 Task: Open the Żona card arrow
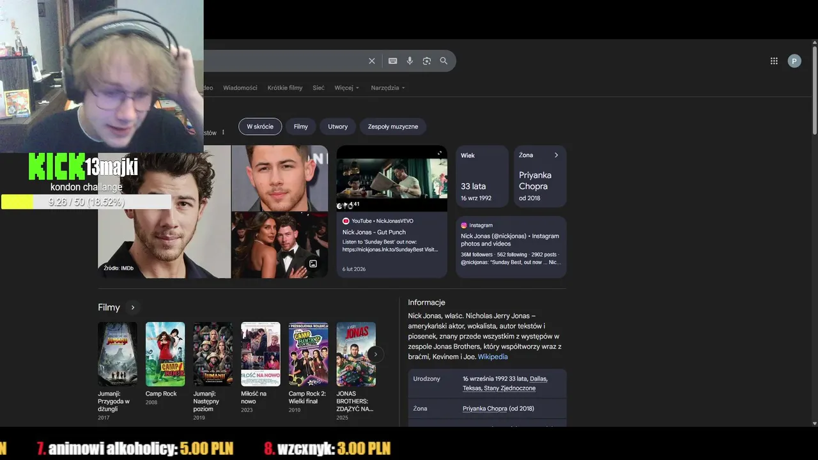[556, 155]
